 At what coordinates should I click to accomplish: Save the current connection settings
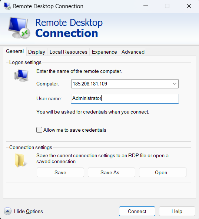[60, 172]
